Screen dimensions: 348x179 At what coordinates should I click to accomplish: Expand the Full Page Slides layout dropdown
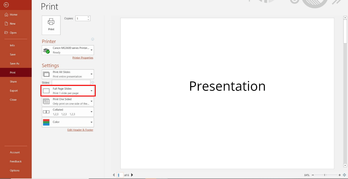click(x=91, y=91)
